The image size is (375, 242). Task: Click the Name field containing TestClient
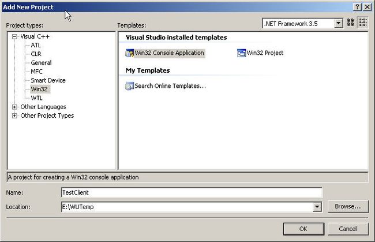(192, 192)
